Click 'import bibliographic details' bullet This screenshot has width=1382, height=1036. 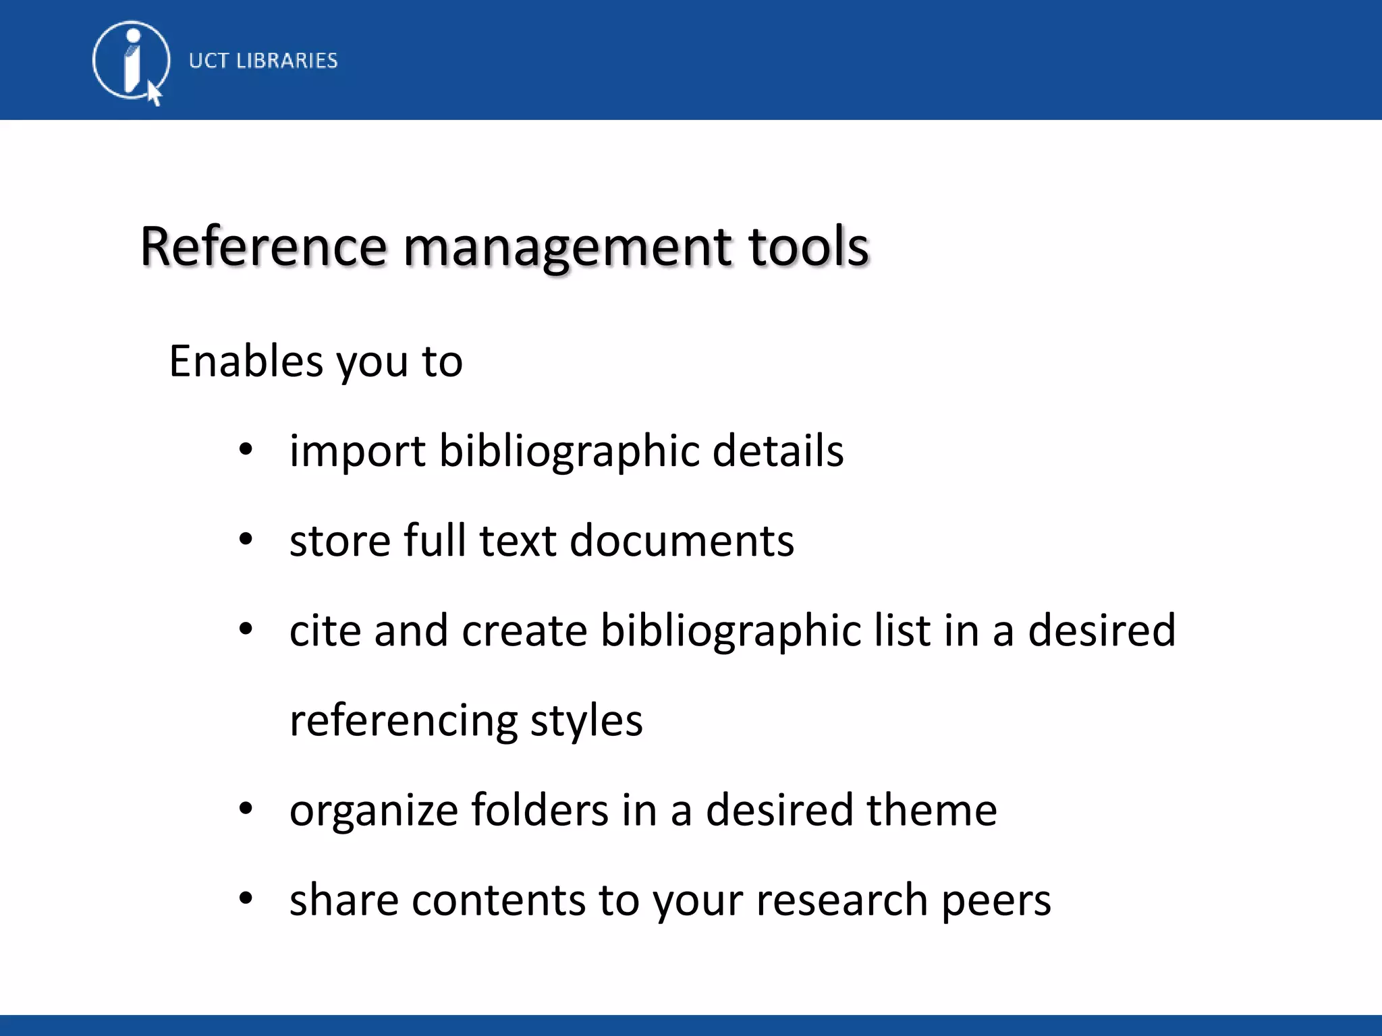(566, 451)
